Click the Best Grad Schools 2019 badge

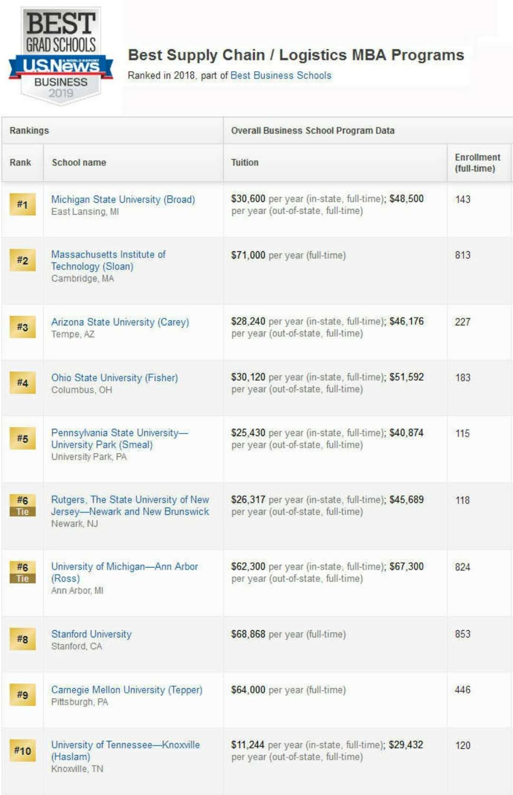(x=61, y=56)
